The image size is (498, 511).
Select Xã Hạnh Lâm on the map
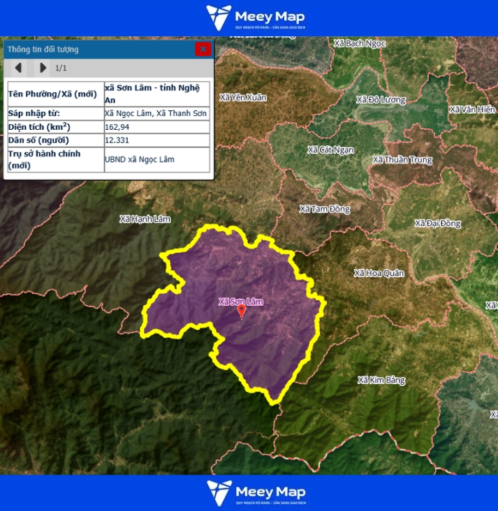145,219
